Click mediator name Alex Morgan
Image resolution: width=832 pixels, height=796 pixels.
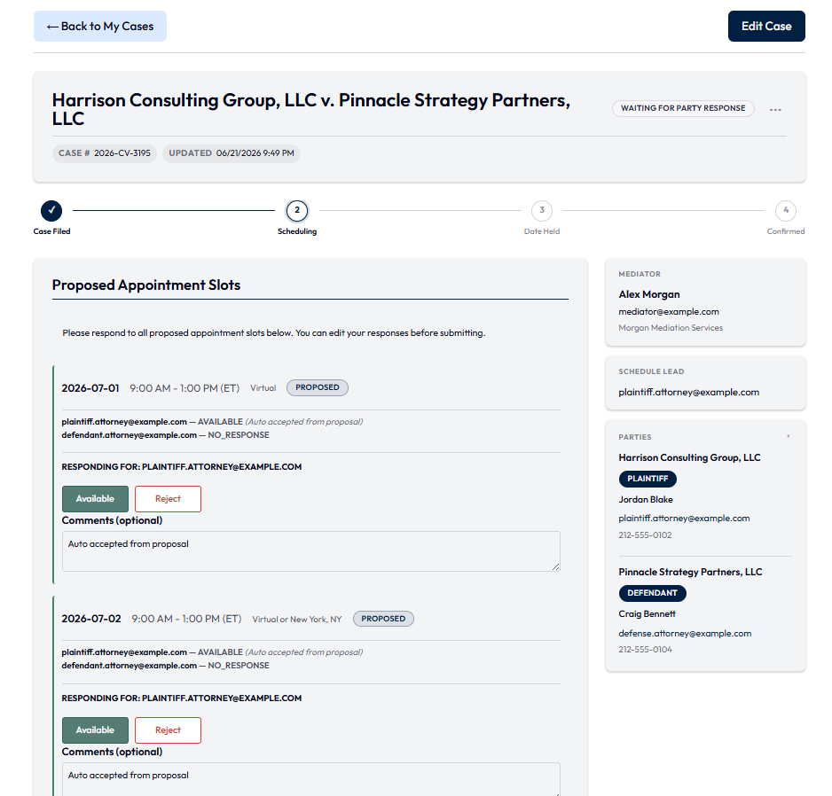tap(649, 294)
